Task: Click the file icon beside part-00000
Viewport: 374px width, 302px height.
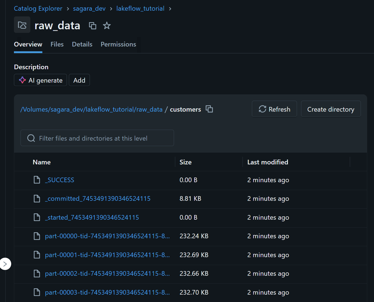Action: (37, 236)
